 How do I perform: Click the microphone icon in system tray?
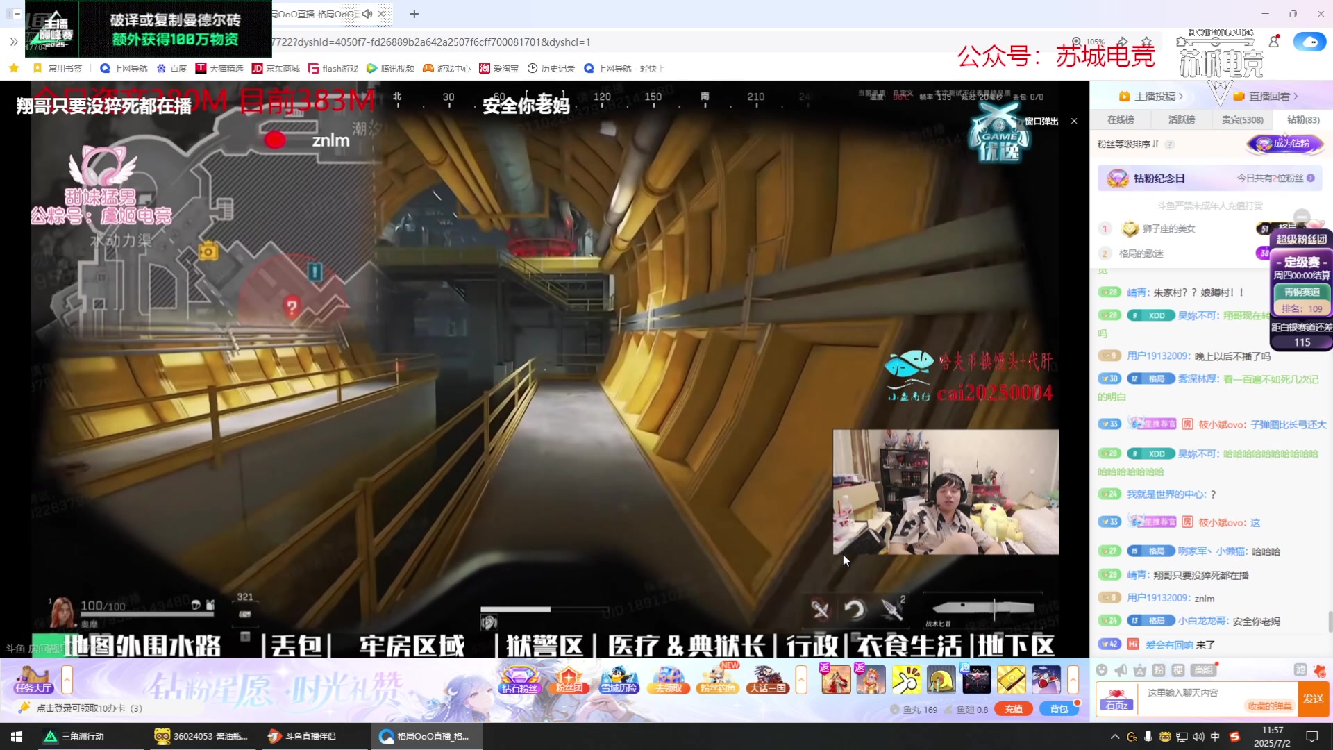click(x=1148, y=737)
